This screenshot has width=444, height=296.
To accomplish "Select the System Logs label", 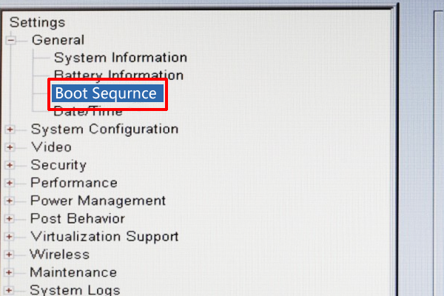I will [x=75, y=289].
